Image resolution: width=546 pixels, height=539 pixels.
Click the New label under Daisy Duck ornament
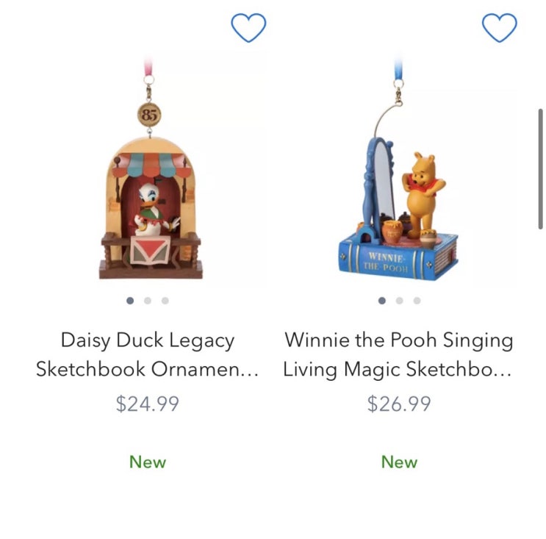click(148, 462)
